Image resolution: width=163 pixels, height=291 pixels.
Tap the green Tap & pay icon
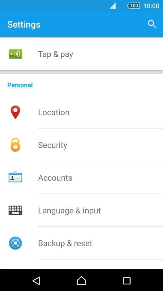[15, 54]
